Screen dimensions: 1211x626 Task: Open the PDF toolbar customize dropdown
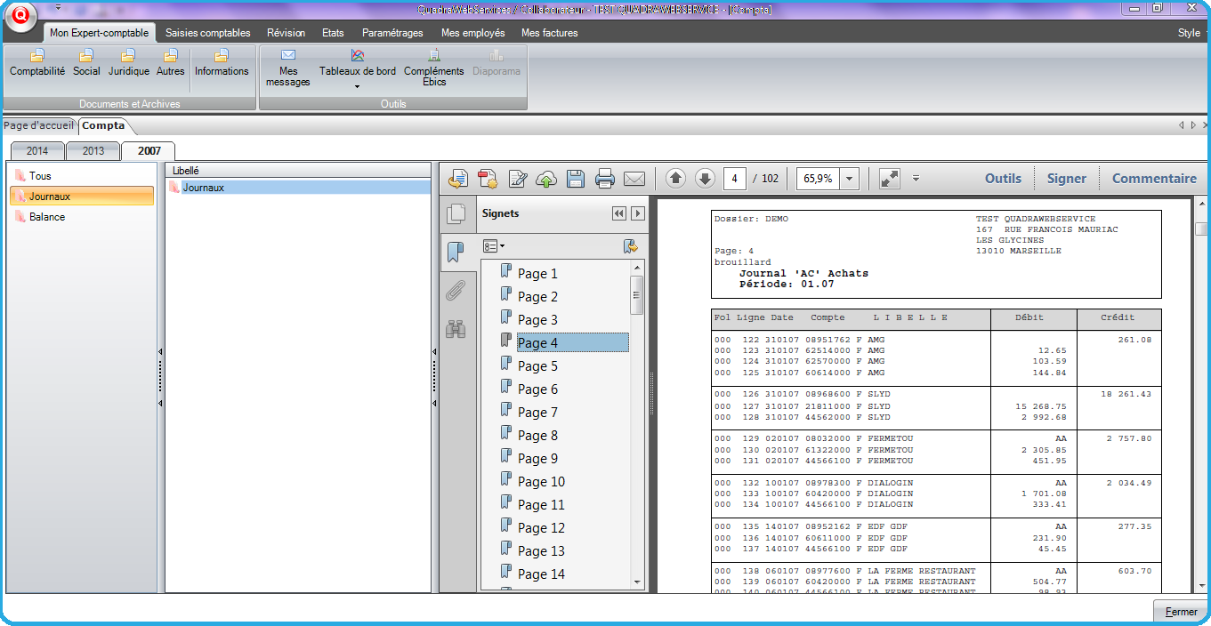(x=916, y=179)
